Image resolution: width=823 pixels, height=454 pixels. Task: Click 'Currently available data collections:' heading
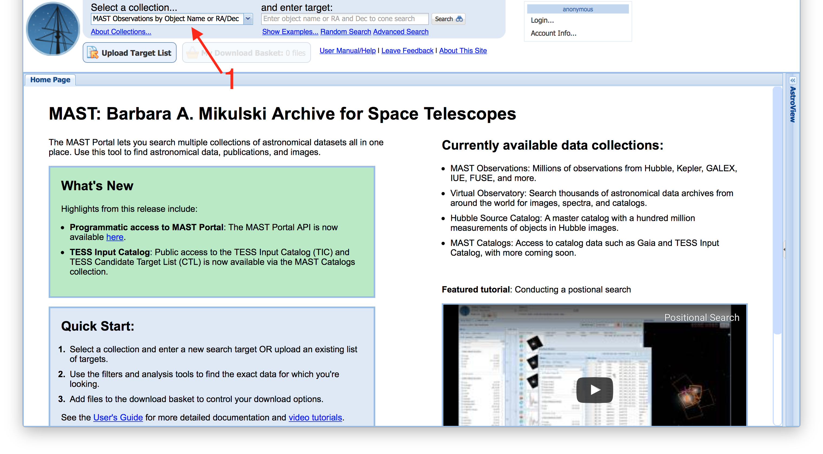(552, 145)
